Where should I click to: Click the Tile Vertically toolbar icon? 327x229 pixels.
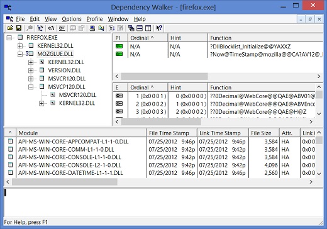[x=148, y=28]
